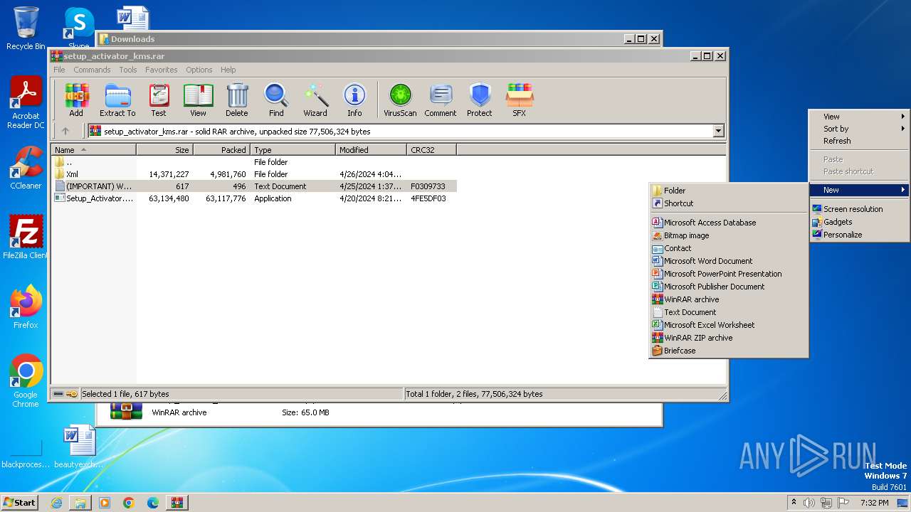Create a new Briefcase
The height and width of the screenshot is (512, 911).
[729, 351]
